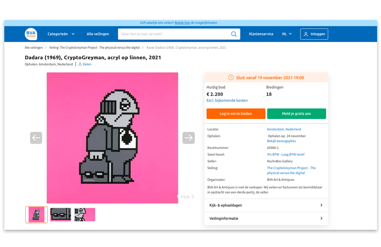Click into the search input field

click(174, 34)
